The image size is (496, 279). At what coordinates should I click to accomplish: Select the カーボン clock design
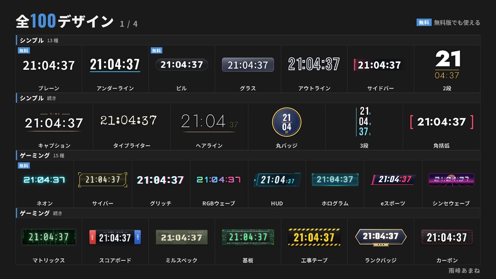pos(447,242)
